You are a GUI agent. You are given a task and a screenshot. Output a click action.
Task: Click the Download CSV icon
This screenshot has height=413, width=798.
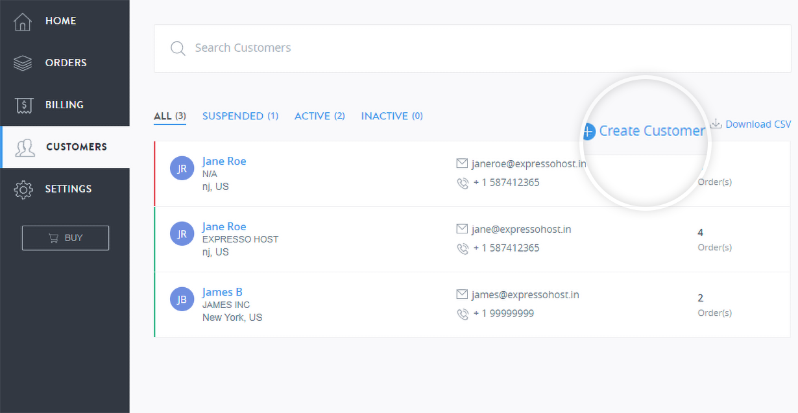point(716,123)
